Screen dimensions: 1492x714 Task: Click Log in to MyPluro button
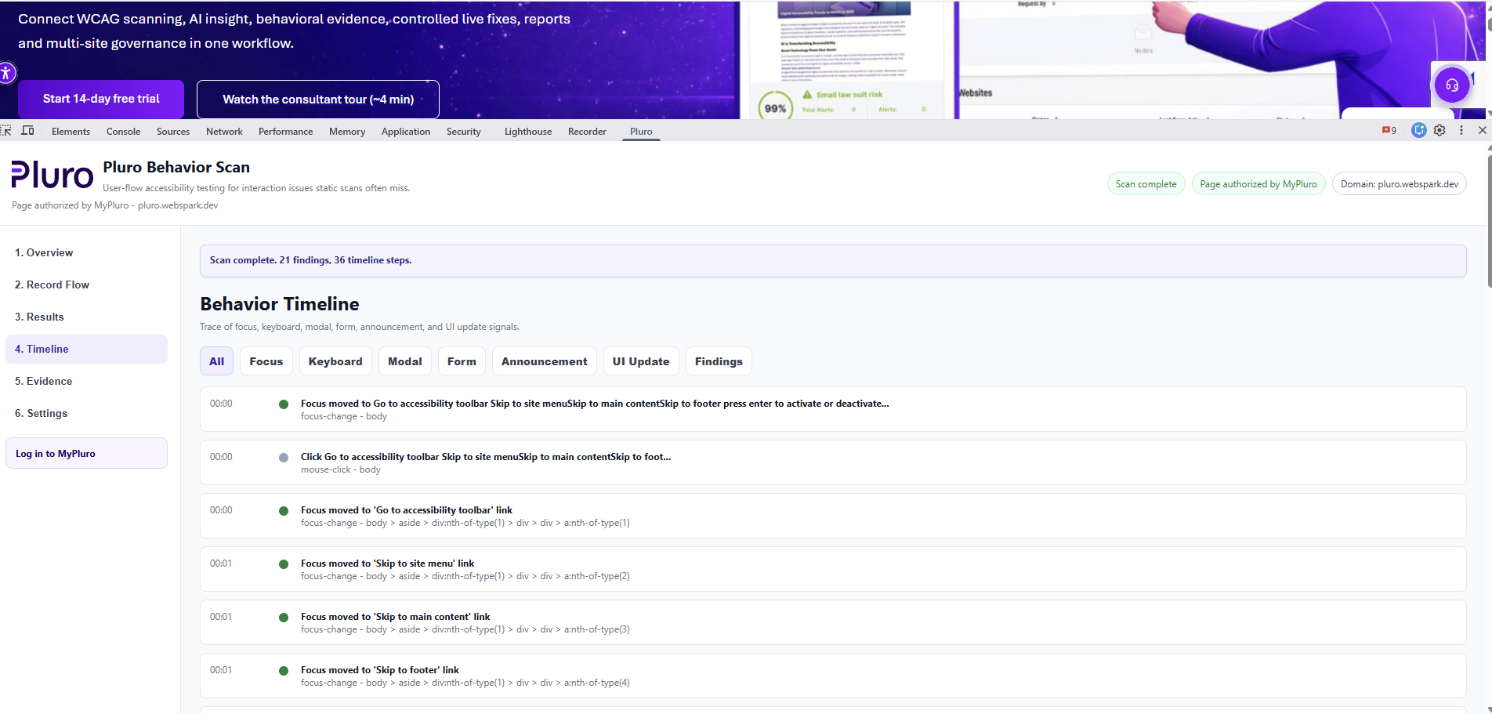(86, 453)
